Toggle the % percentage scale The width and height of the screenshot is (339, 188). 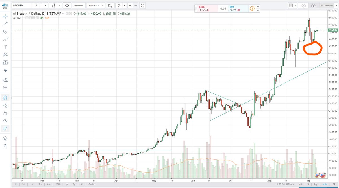pyautogui.click(x=308, y=184)
